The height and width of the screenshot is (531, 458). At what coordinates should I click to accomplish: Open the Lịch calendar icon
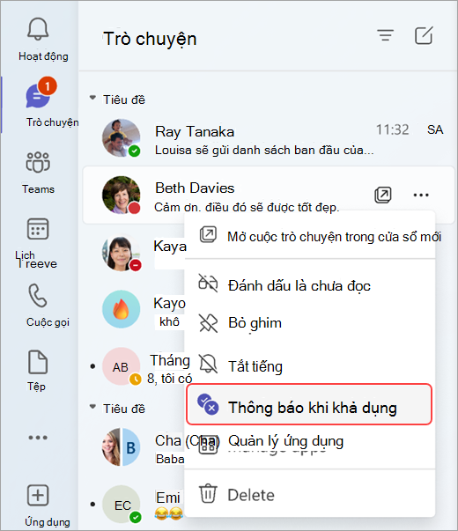[x=38, y=229]
